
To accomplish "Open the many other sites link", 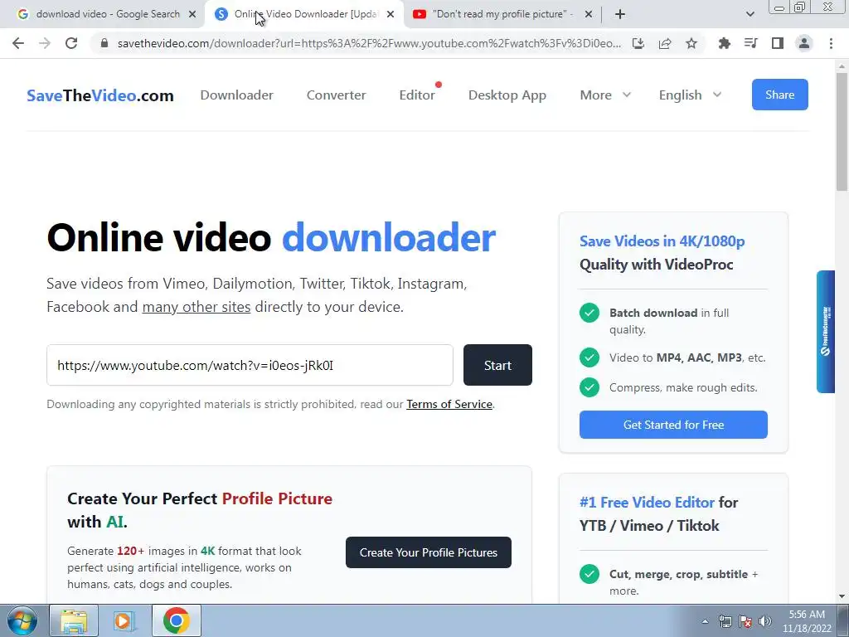I will (x=196, y=307).
